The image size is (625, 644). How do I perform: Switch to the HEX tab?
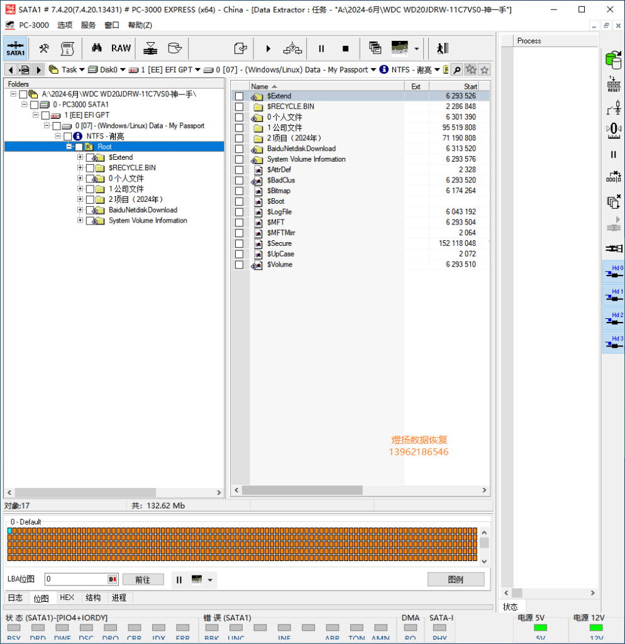pos(67,597)
